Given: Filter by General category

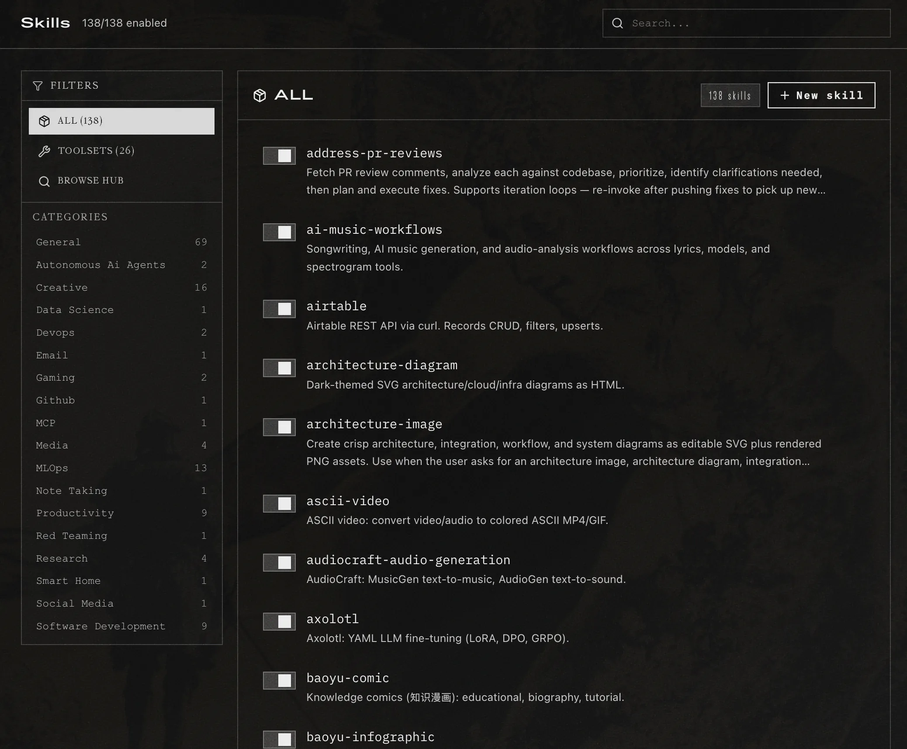Looking at the screenshot, I should tap(121, 242).
